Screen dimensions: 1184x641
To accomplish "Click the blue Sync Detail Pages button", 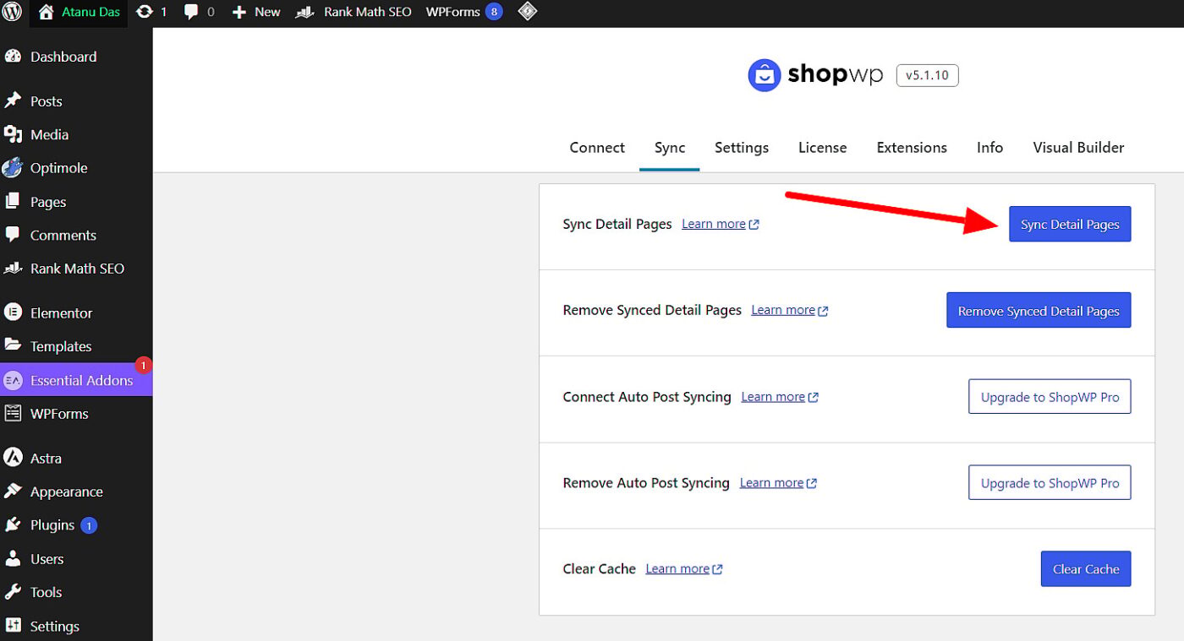I will (x=1070, y=224).
